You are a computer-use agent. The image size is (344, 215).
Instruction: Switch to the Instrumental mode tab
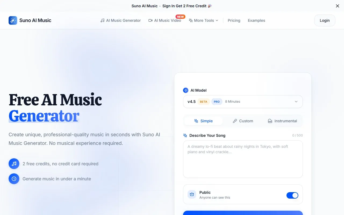282,121
